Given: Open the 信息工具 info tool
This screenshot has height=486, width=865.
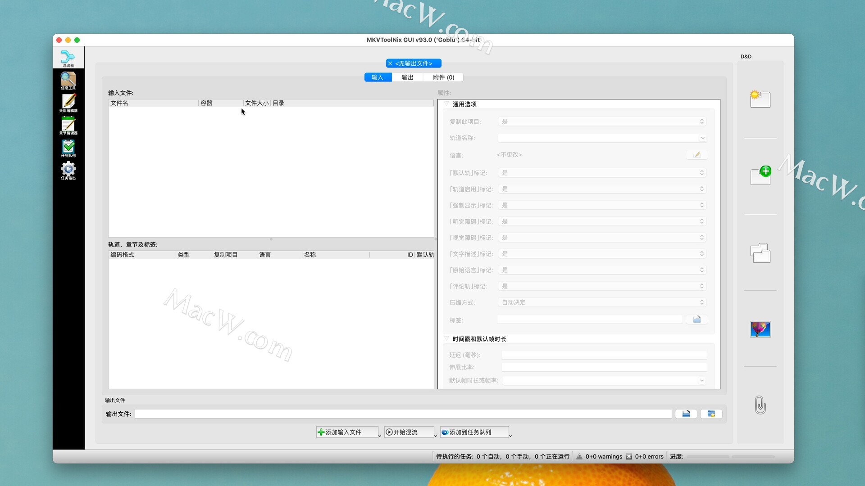Looking at the screenshot, I should click(x=68, y=81).
